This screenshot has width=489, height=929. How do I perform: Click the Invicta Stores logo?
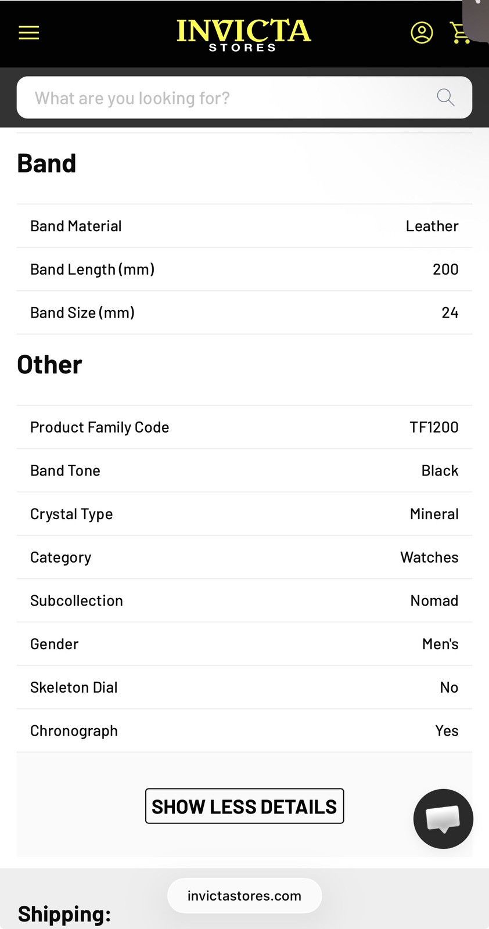[x=244, y=35]
